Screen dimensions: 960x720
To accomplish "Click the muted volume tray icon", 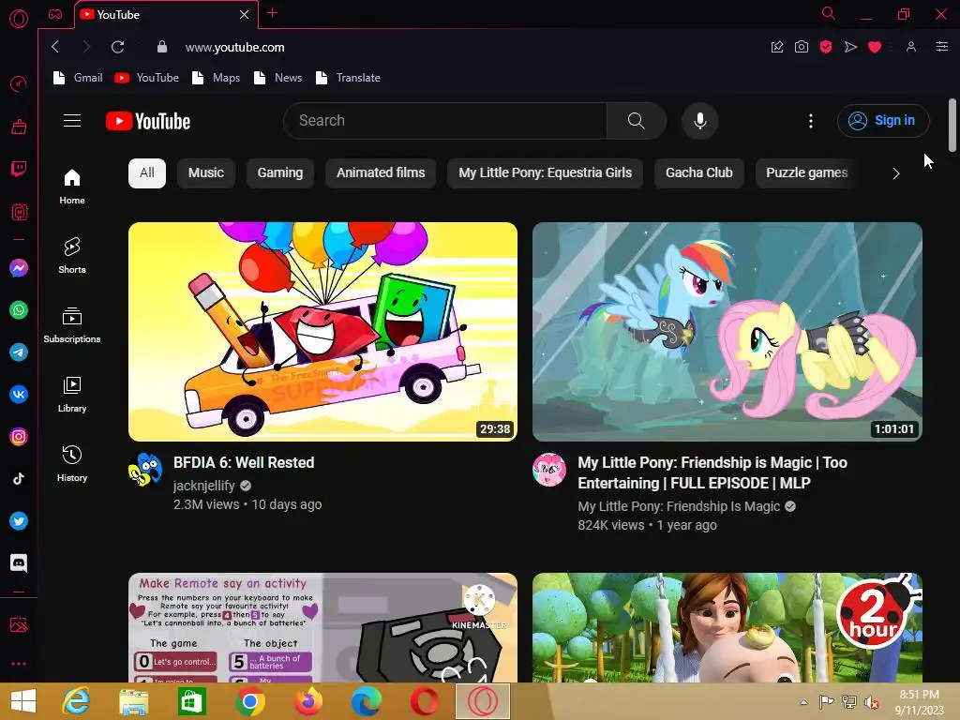I will (x=871, y=702).
